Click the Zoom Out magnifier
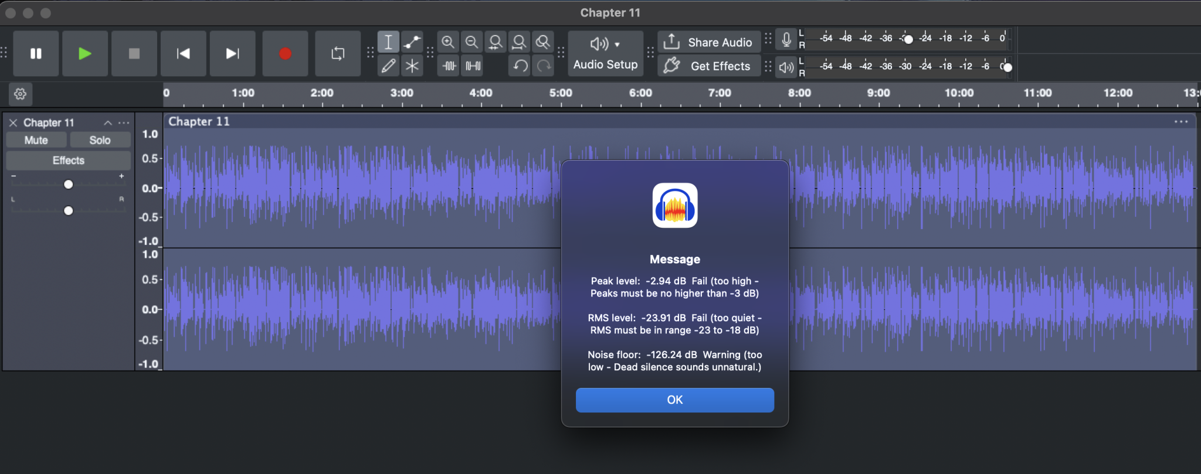Screen dimensions: 1201x474 click(471, 42)
